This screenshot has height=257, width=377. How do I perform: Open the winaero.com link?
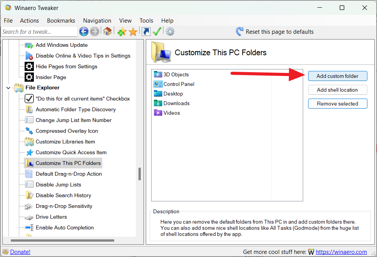[341, 252]
